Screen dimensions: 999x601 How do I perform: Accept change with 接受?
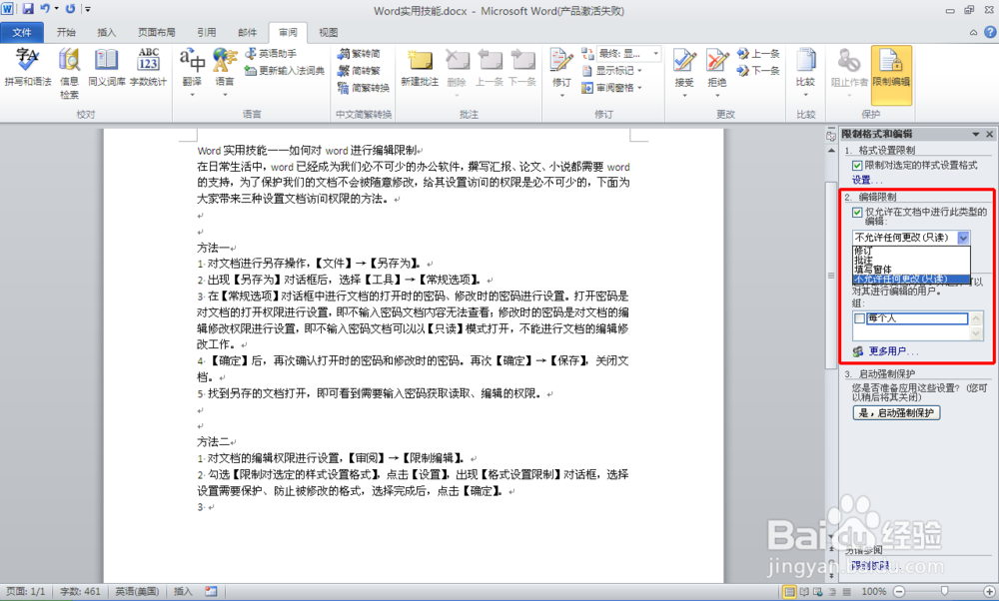pyautogui.click(x=684, y=72)
